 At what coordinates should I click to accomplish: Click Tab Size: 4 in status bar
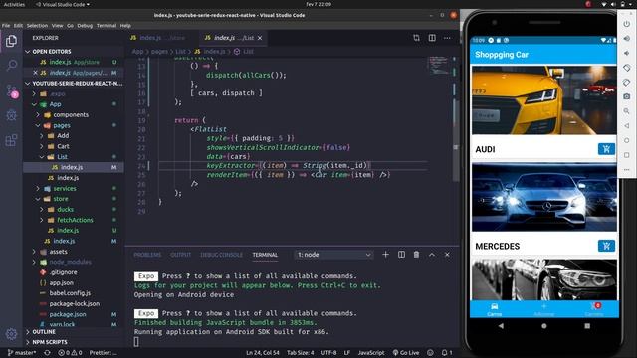(x=301, y=353)
